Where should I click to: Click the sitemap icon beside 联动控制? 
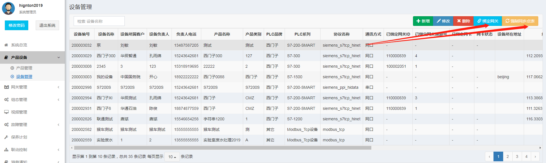[6, 150]
